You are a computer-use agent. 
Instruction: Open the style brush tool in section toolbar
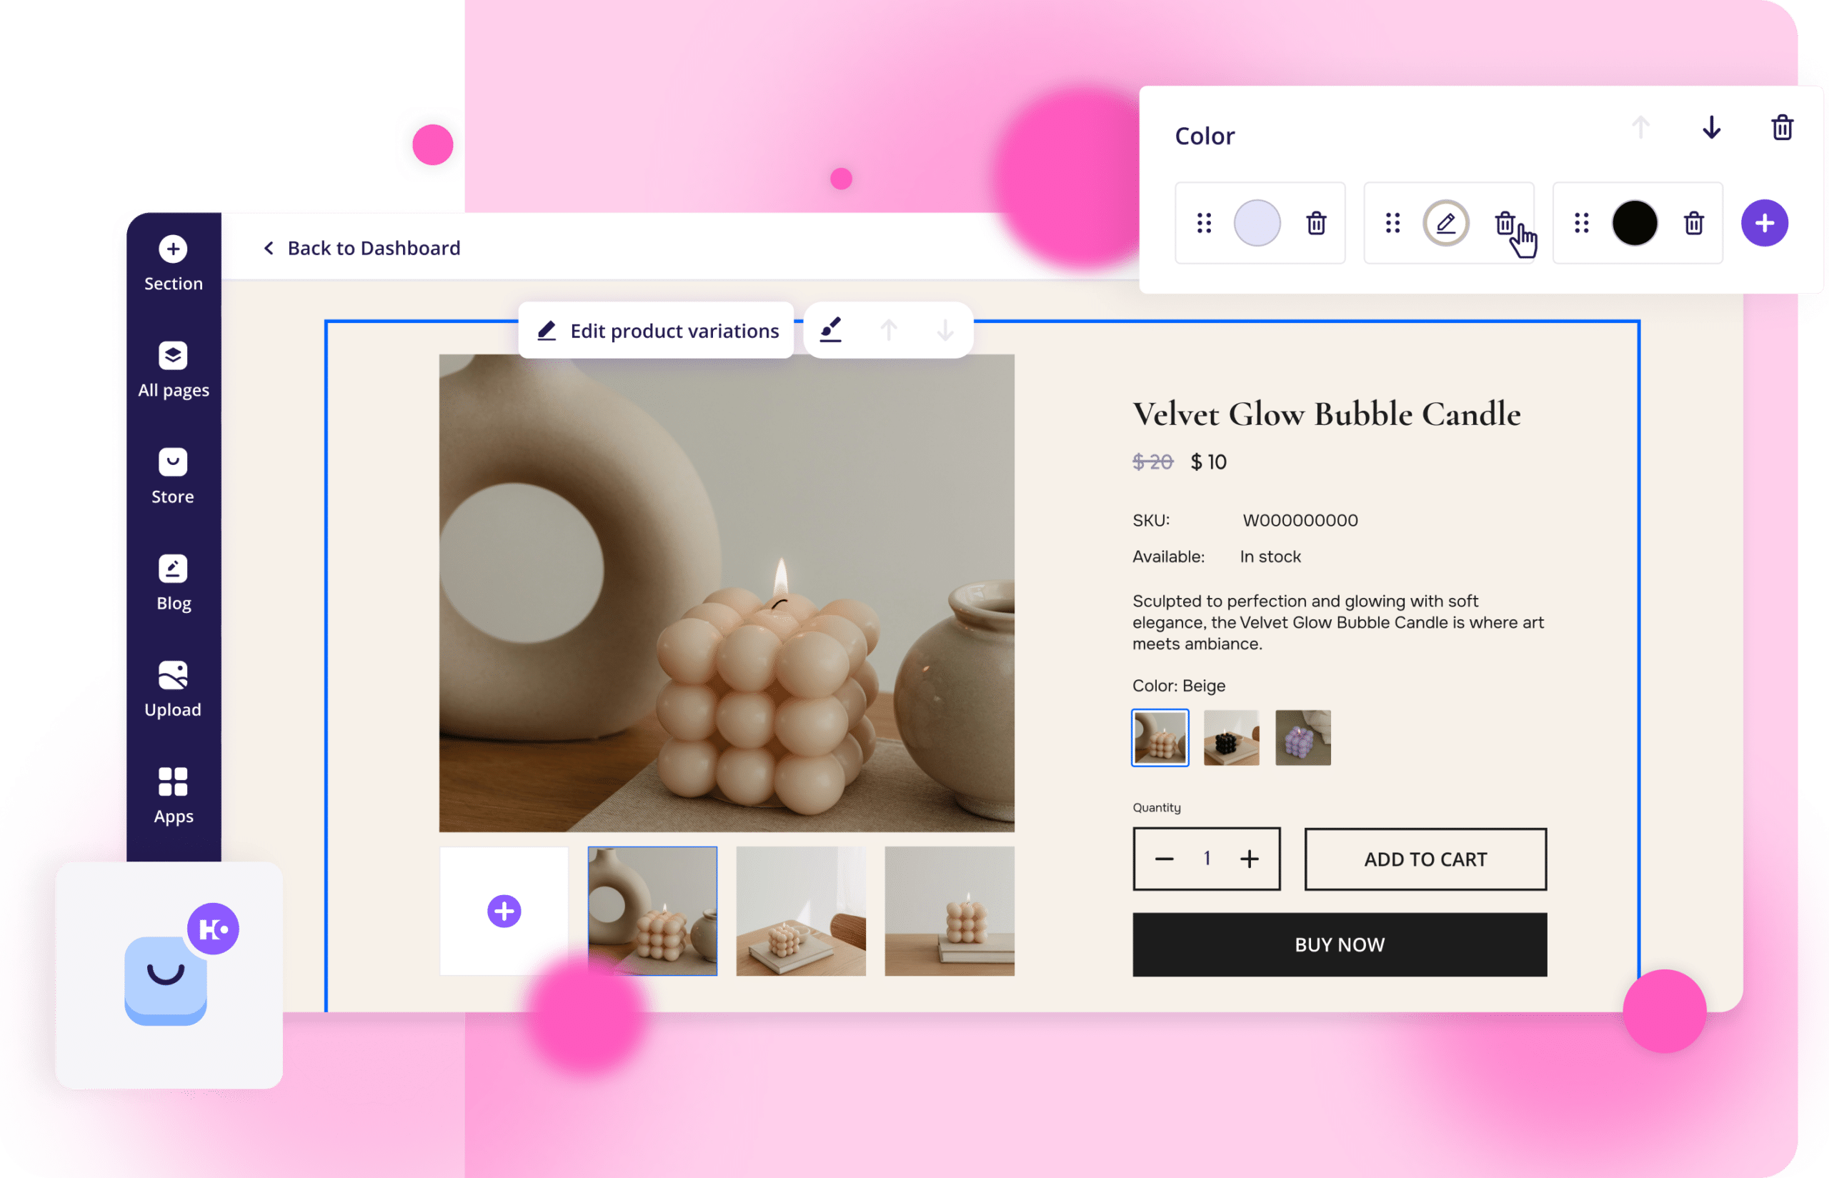pos(831,331)
